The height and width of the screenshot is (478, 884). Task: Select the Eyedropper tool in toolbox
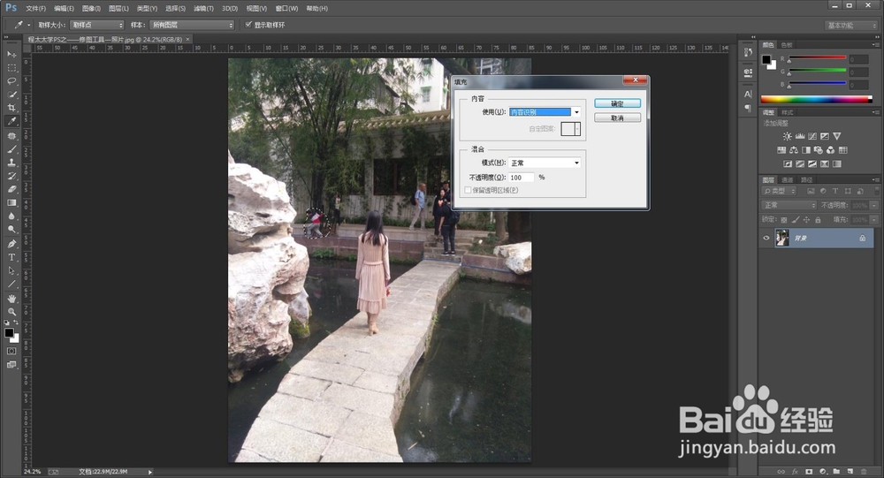click(x=11, y=121)
